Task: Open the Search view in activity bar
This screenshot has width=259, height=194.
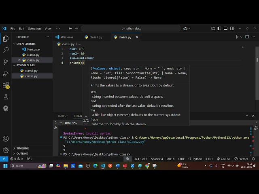Action: point(6,50)
